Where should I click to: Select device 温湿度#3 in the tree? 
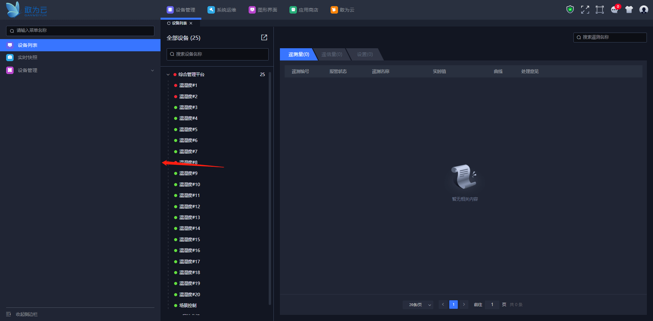[x=188, y=107]
